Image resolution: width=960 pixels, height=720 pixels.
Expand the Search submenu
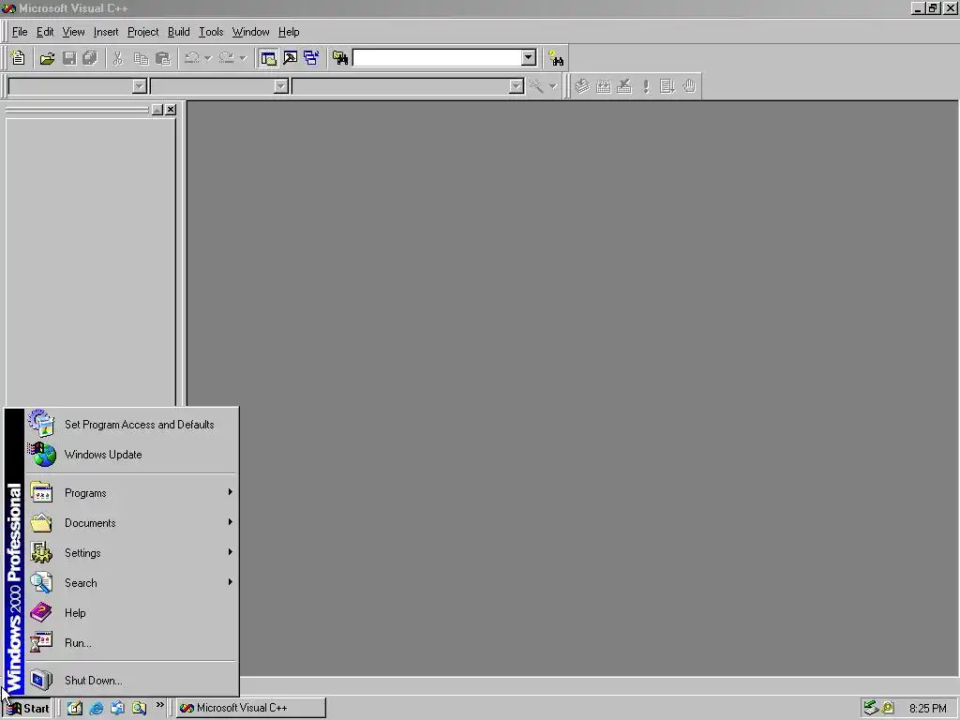[x=131, y=583]
